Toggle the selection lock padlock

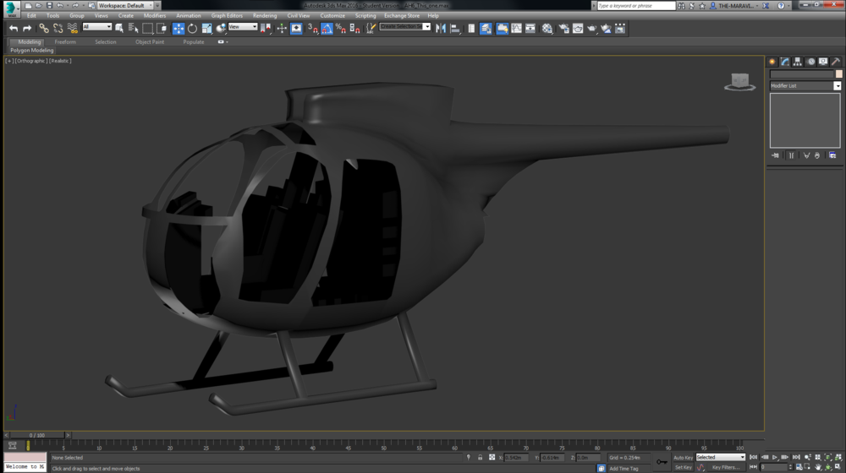(x=481, y=458)
